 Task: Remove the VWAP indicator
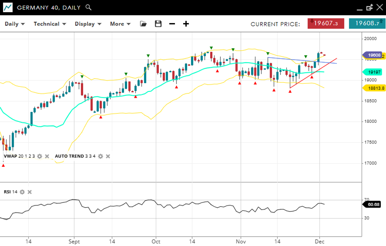tap(47, 156)
